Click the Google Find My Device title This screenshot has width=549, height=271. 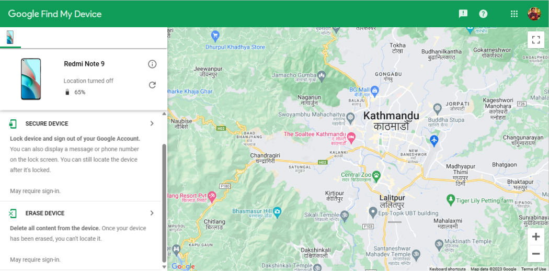click(55, 14)
